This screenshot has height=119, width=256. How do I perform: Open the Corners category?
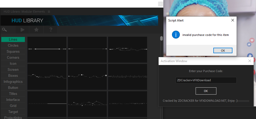[x=13, y=58]
